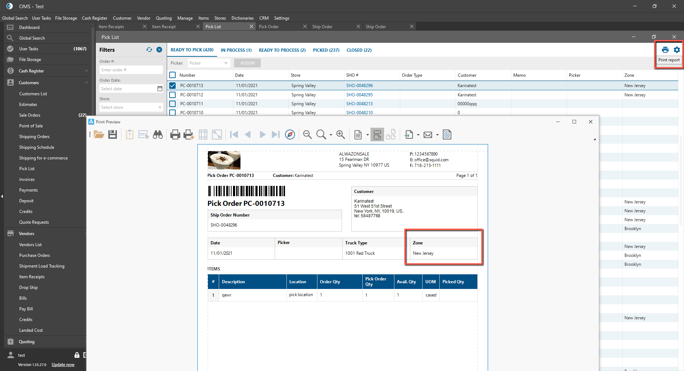Open the Dictionaries menu
The height and width of the screenshot is (371, 684).
tap(242, 18)
